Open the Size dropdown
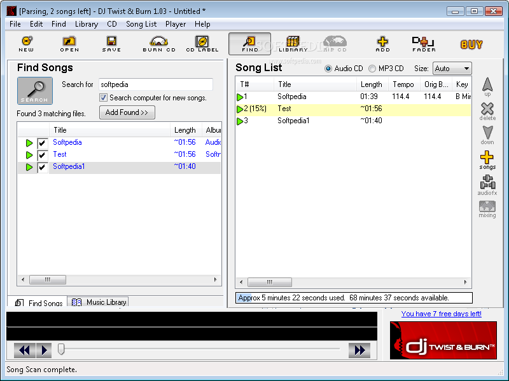 (452, 69)
